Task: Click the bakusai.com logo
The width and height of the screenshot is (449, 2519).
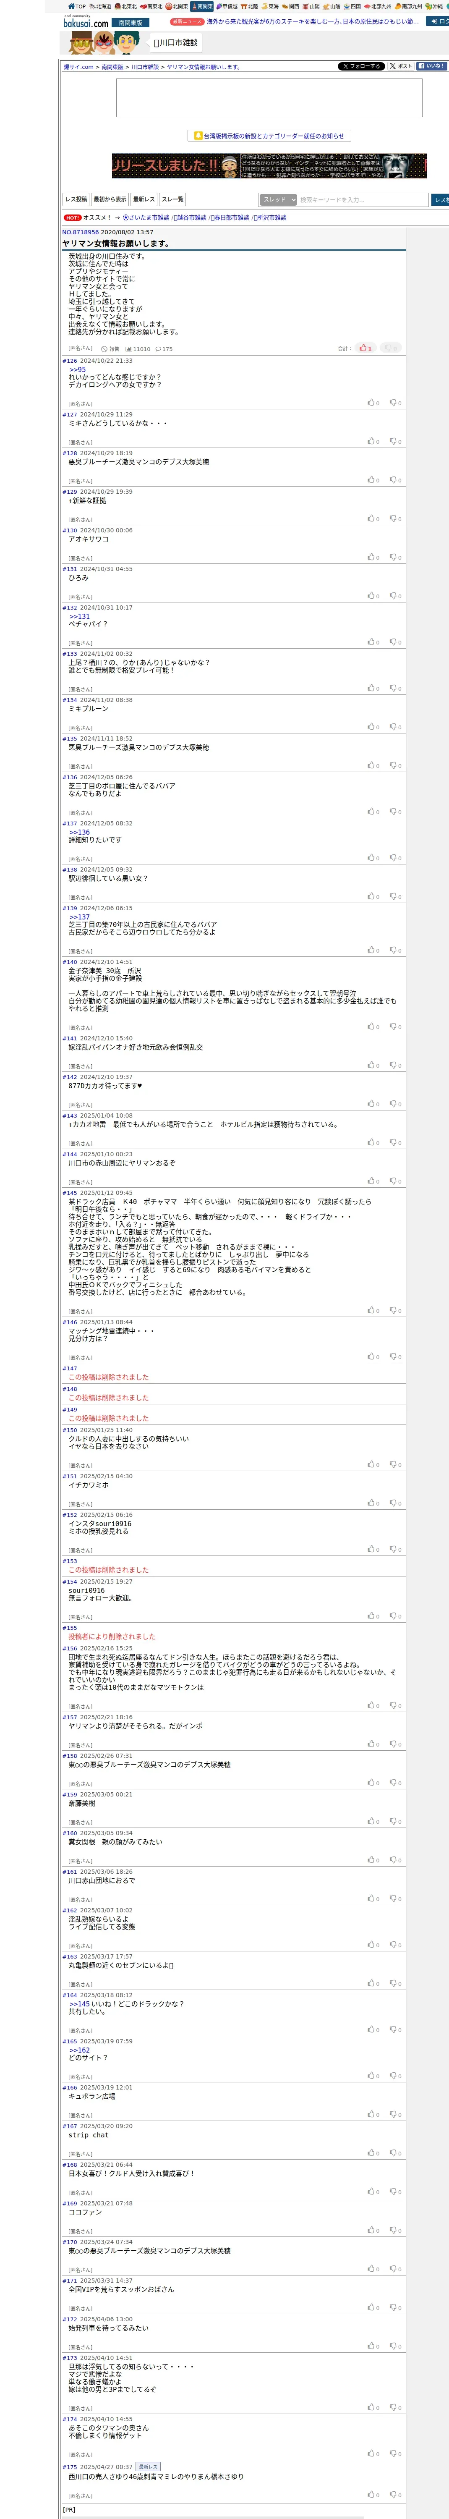Action: pos(86,21)
